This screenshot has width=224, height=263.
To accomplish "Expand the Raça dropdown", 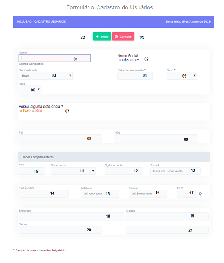I will [x=30, y=89].
